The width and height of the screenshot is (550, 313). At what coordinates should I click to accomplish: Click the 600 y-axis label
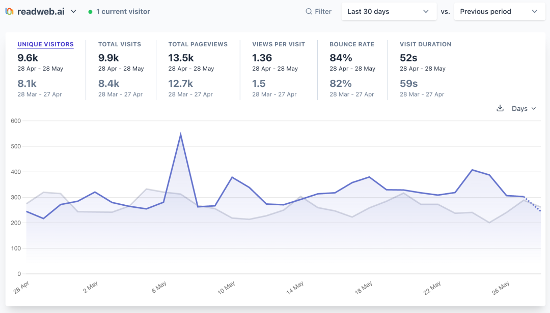16,121
